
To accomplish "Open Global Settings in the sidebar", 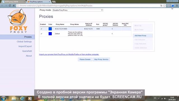I will 24,42.
